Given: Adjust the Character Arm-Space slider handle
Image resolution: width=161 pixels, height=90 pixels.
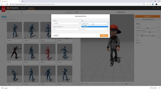Looking at the screenshot, I should coord(150,32).
